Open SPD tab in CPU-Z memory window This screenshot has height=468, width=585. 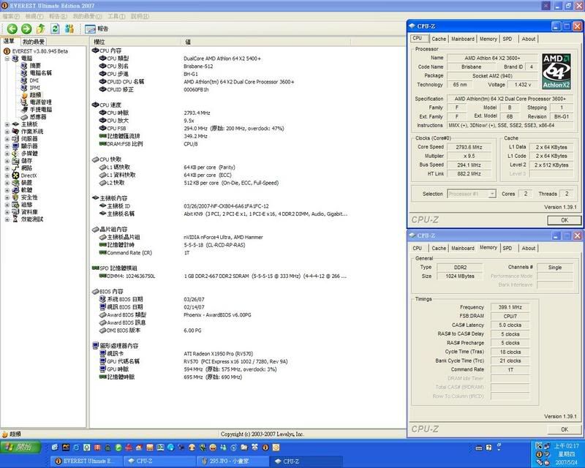(507, 248)
